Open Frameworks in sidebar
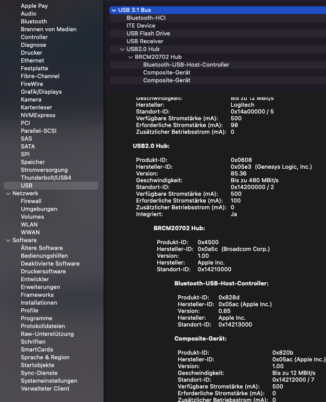Viewport: 326px width, 402px height. (37, 295)
